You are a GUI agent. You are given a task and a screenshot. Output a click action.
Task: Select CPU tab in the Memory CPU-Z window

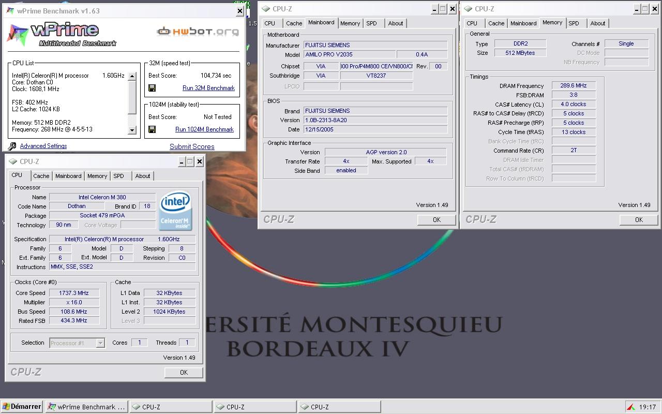pos(472,23)
